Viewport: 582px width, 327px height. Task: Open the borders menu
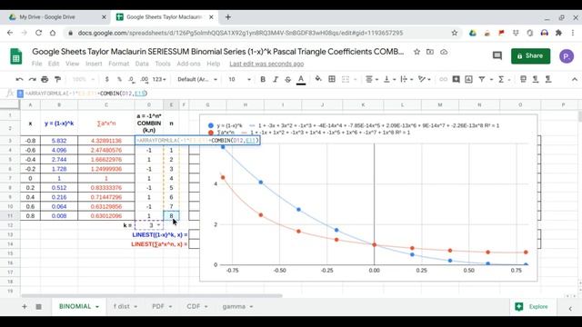(332, 79)
